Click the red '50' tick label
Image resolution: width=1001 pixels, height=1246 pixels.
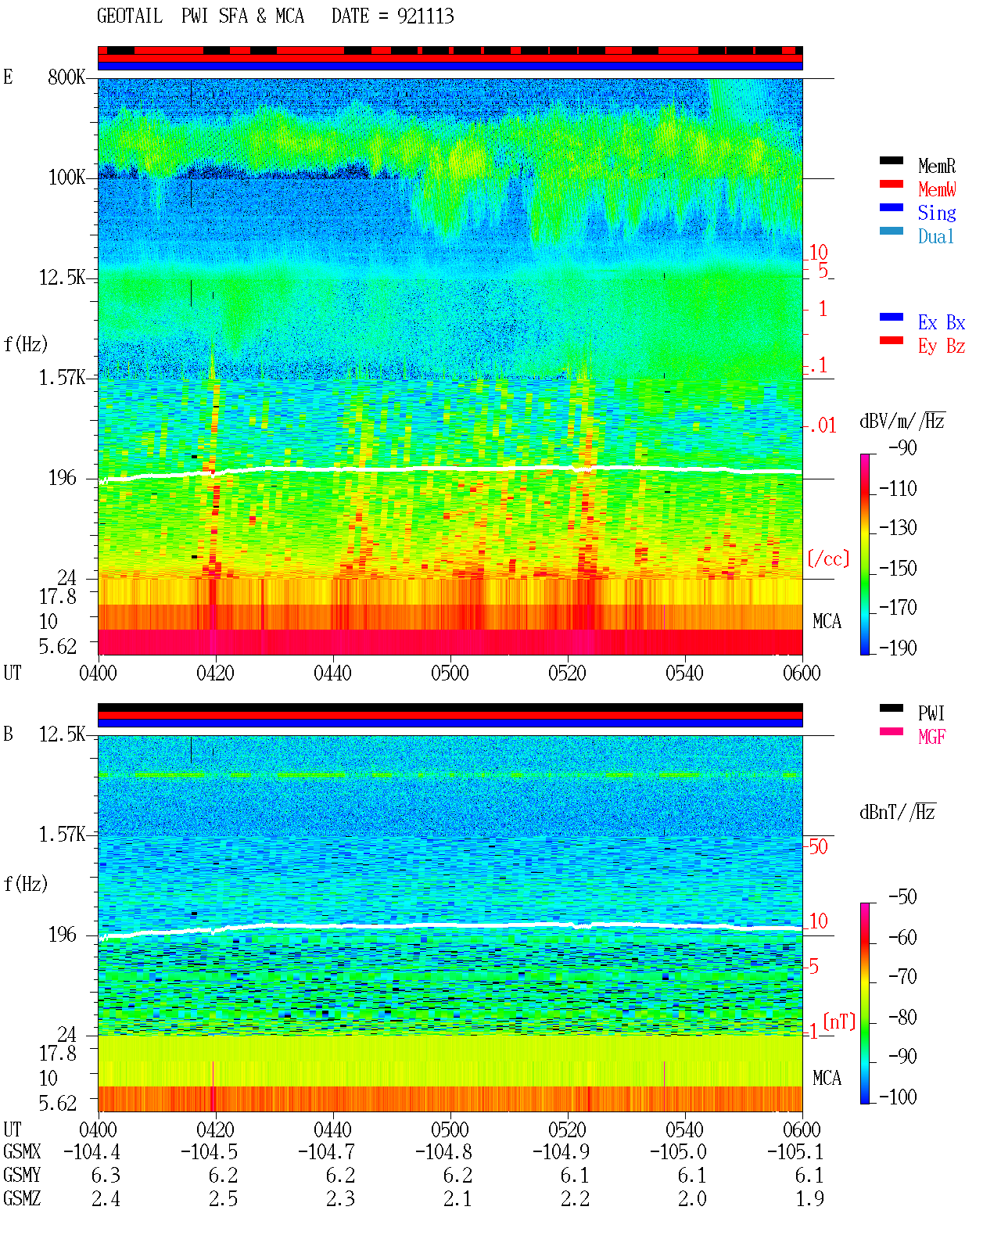[818, 846]
